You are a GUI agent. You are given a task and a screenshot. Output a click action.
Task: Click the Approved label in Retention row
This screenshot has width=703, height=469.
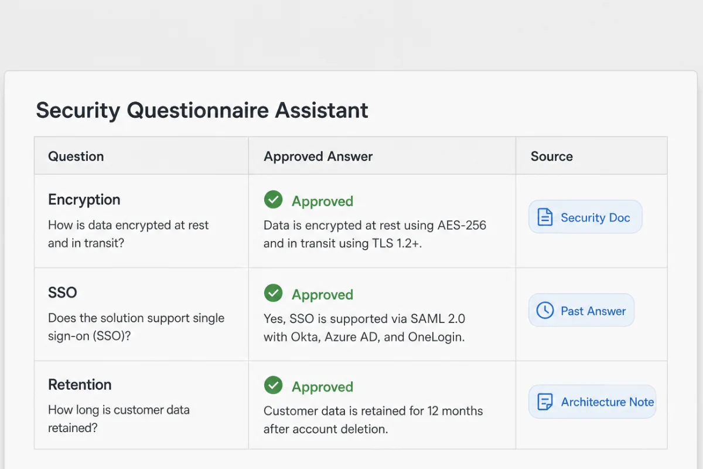(322, 387)
